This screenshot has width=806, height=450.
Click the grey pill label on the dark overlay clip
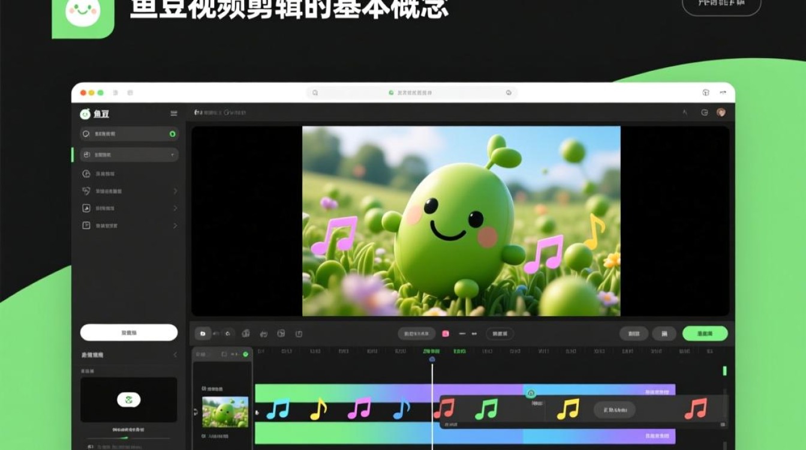615,410
